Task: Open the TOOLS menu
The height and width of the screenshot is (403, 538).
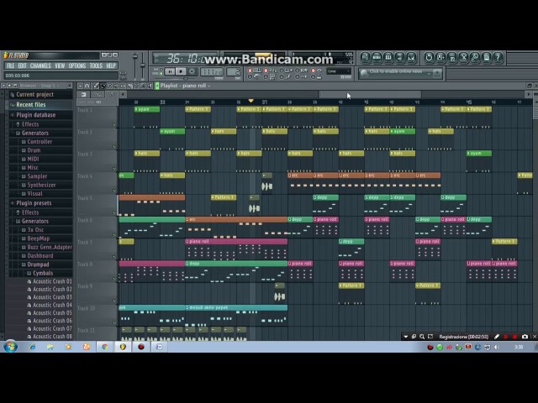Action: pyautogui.click(x=96, y=65)
